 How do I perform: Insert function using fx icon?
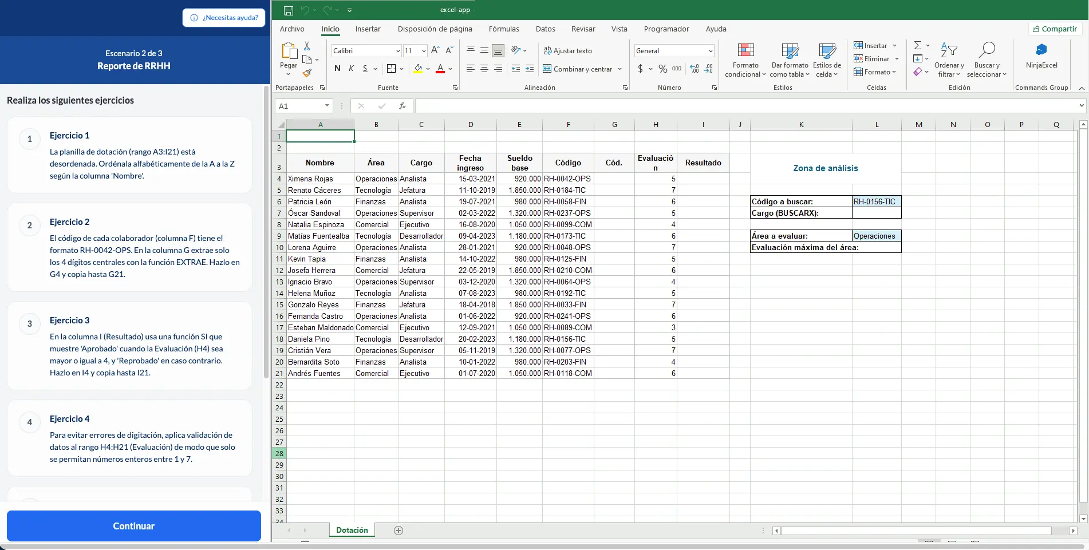(403, 106)
